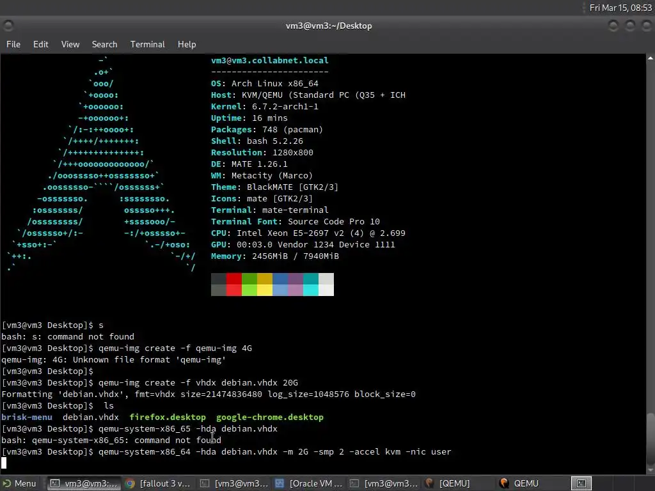The image size is (655, 491).
Task: Open the File menu
Action: (13, 44)
